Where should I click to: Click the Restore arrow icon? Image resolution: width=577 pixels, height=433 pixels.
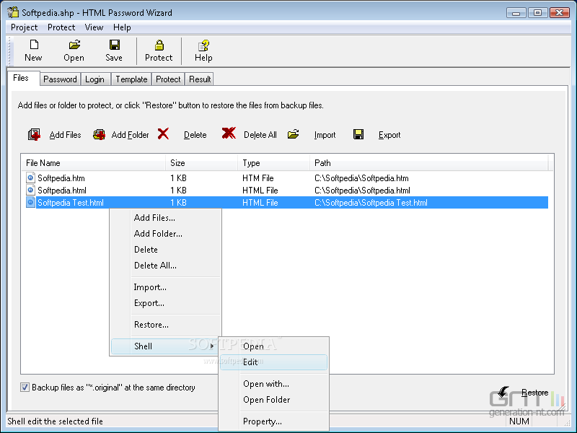click(503, 392)
